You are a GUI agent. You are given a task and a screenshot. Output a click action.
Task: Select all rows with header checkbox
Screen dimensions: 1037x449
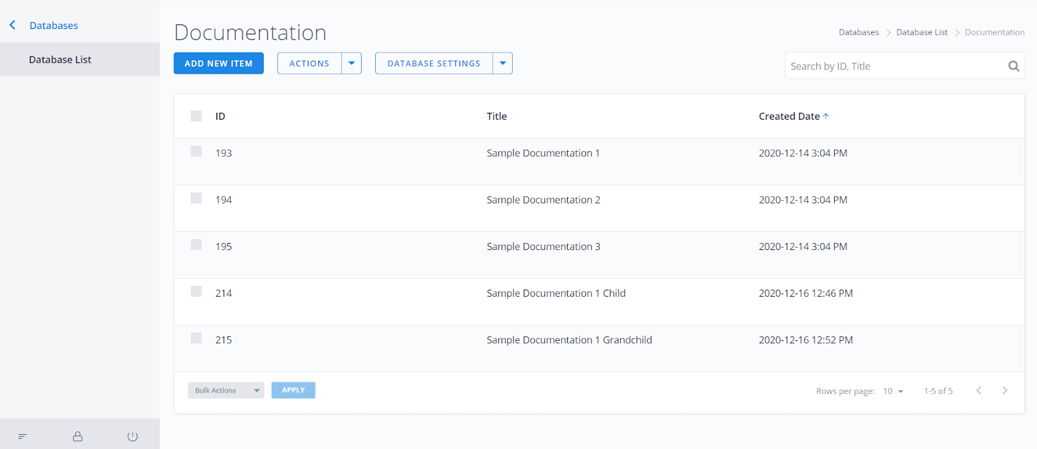tap(196, 116)
